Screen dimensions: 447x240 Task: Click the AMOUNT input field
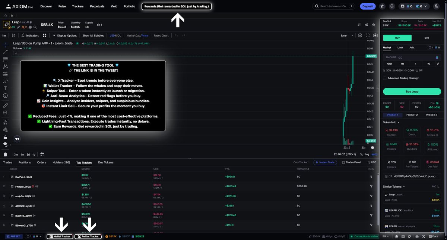click(x=412, y=58)
